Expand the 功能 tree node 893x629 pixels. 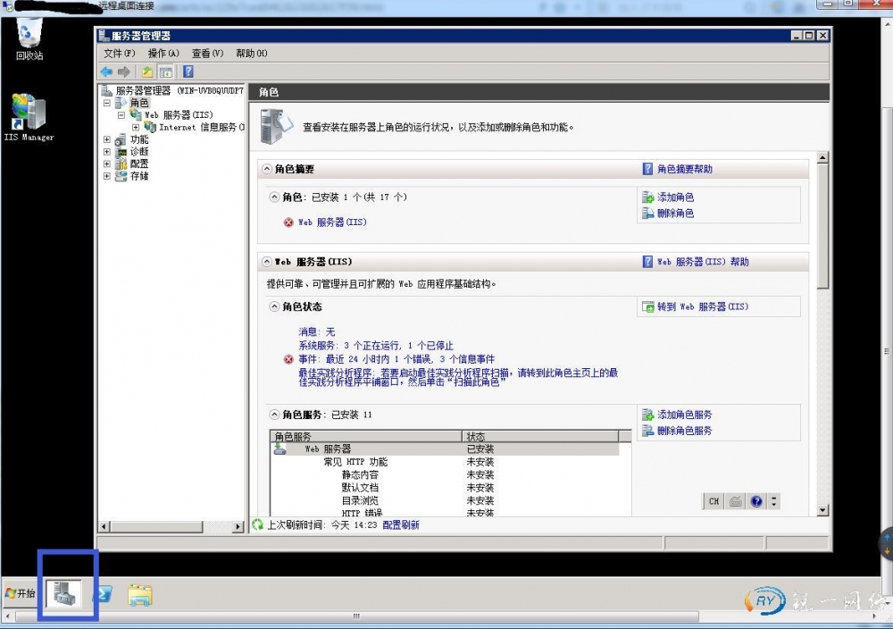point(107,139)
